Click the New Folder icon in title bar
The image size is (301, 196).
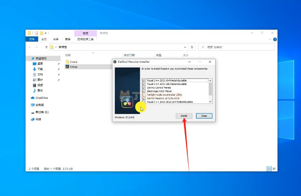[x=41, y=33]
